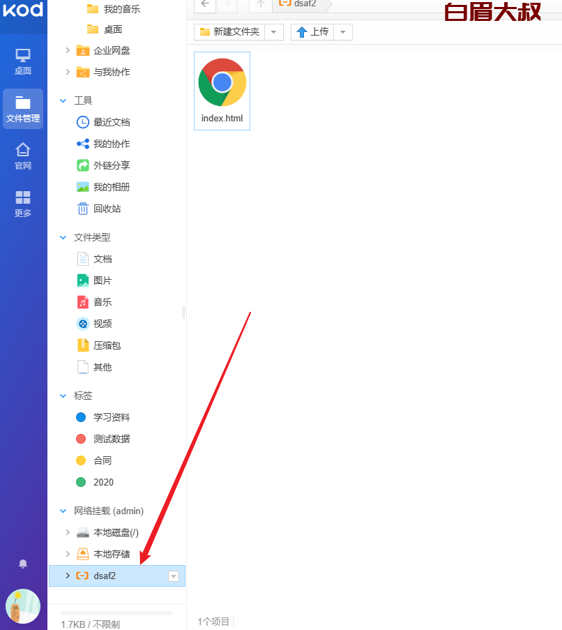Expand the 本地存储 node chevron
Image resolution: width=562 pixels, height=630 pixels.
pos(68,555)
